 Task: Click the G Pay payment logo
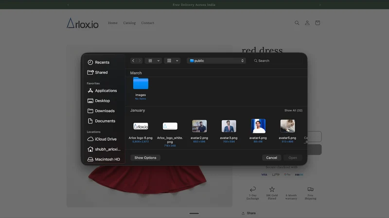pyautogui.click(x=287, y=174)
